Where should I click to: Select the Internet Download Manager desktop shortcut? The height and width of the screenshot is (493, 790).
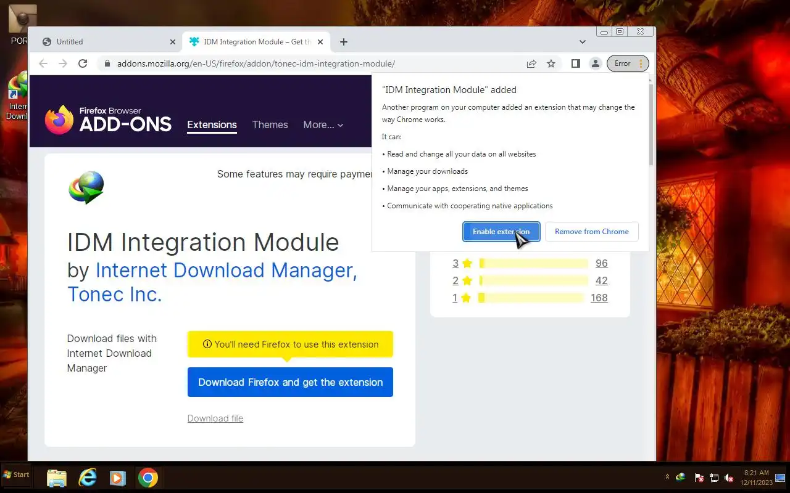[x=19, y=96]
